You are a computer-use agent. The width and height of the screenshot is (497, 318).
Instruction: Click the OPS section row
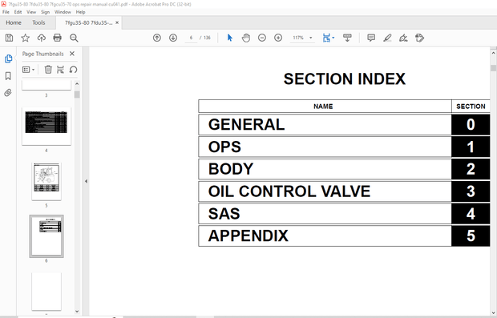pos(344,147)
